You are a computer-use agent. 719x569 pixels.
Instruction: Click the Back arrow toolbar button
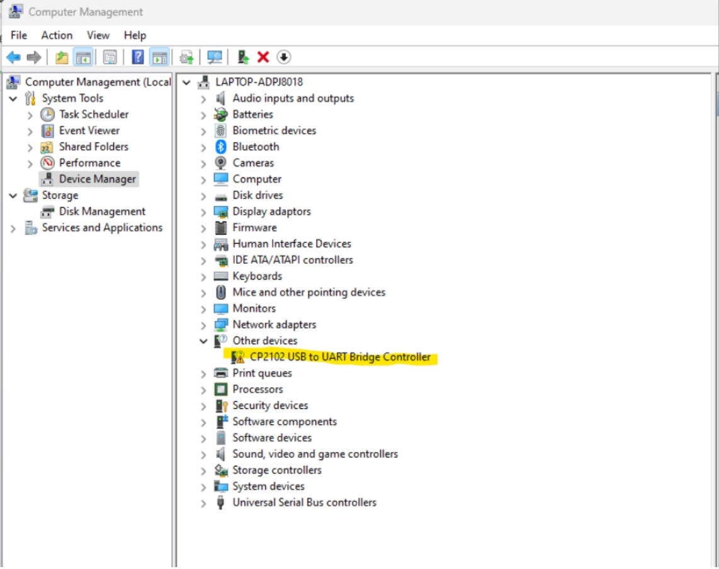pos(13,57)
